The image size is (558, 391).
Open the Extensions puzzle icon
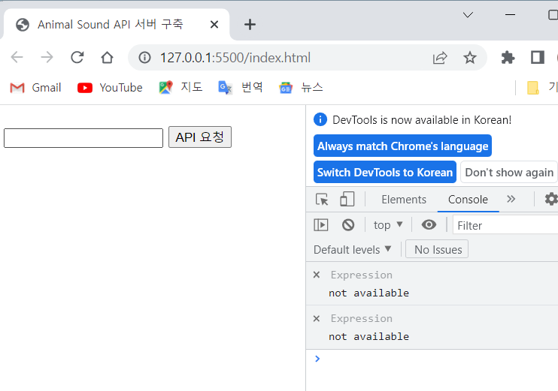click(508, 57)
